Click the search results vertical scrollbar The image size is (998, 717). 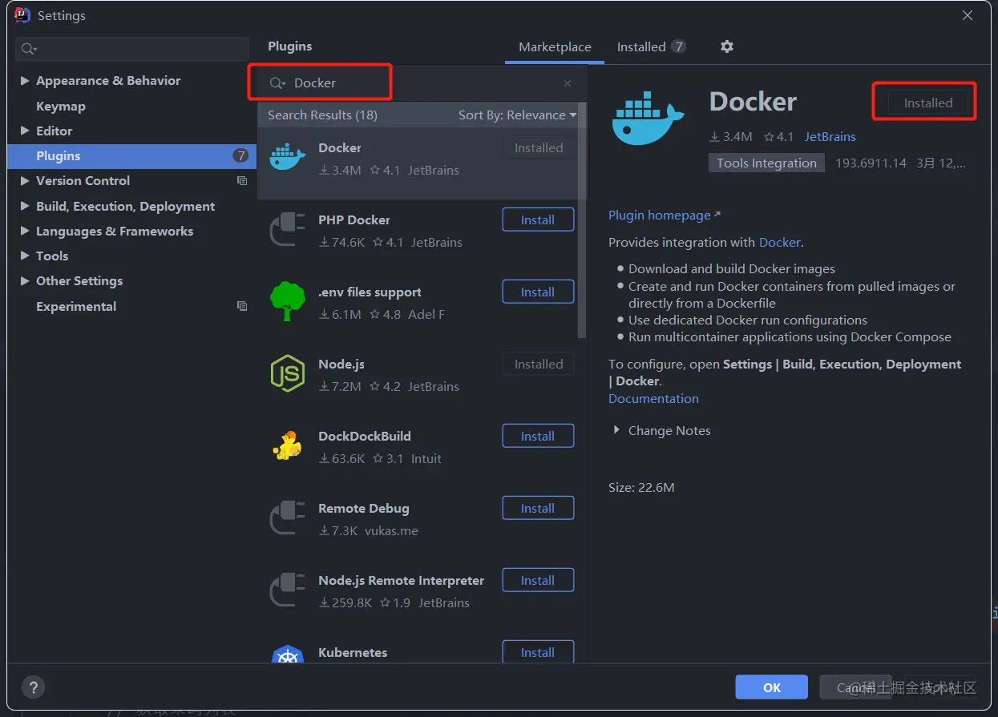[x=583, y=220]
